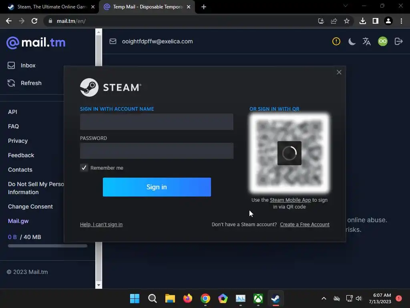Click the mail.tm/en/ address bar
410x308 pixels.
[x=181, y=21]
